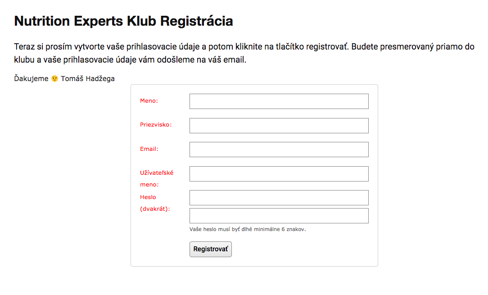Click the word Ďakujeme
Viewport: 488px width, 295px height.
(x=31, y=79)
